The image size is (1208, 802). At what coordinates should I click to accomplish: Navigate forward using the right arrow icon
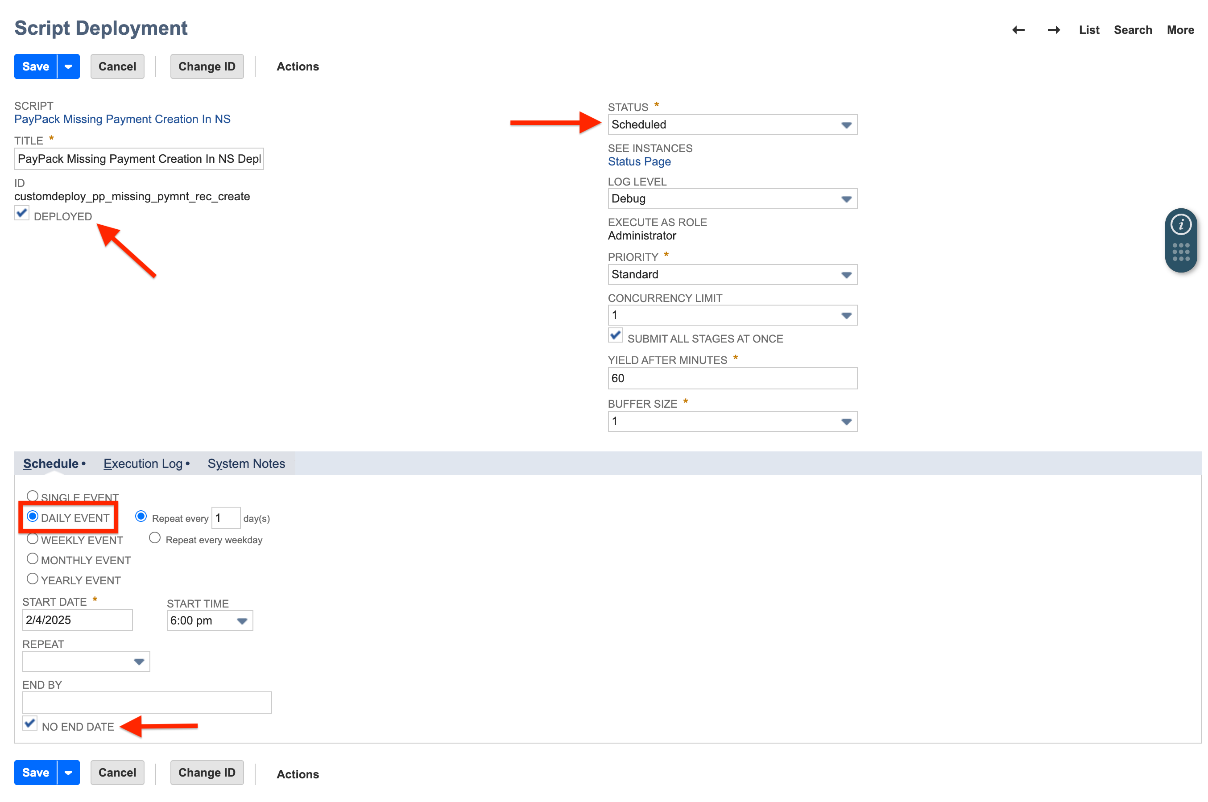[x=1054, y=30]
